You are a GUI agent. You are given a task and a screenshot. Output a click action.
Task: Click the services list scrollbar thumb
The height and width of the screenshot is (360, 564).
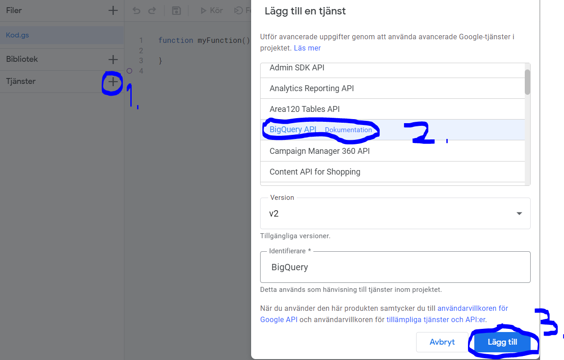point(527,82)
